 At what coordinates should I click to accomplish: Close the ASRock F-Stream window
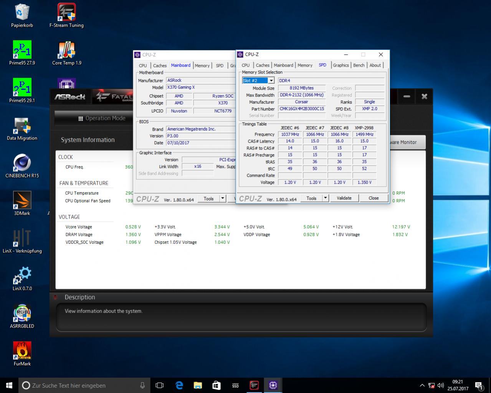click(x=424, y=96)
